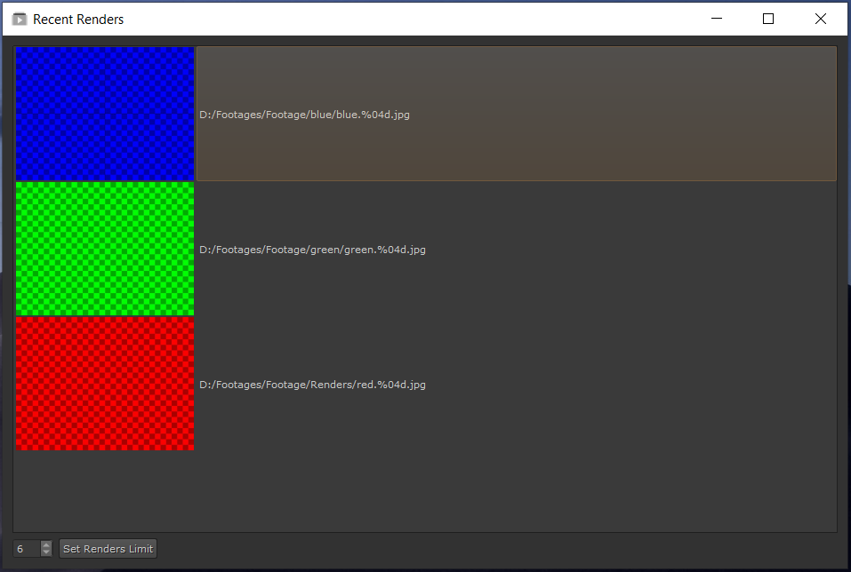
Task: Pick the red checkerboard render thumbnail
Action: [x=104, y=384]
